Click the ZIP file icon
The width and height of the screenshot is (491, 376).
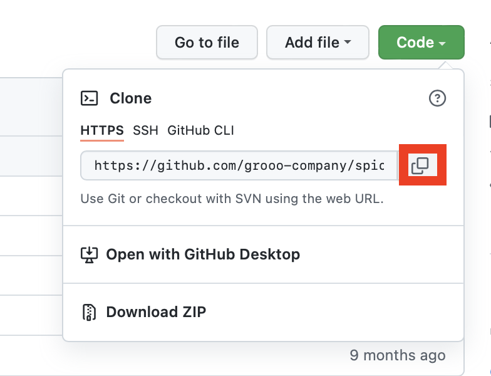click(x=89, y=312)
